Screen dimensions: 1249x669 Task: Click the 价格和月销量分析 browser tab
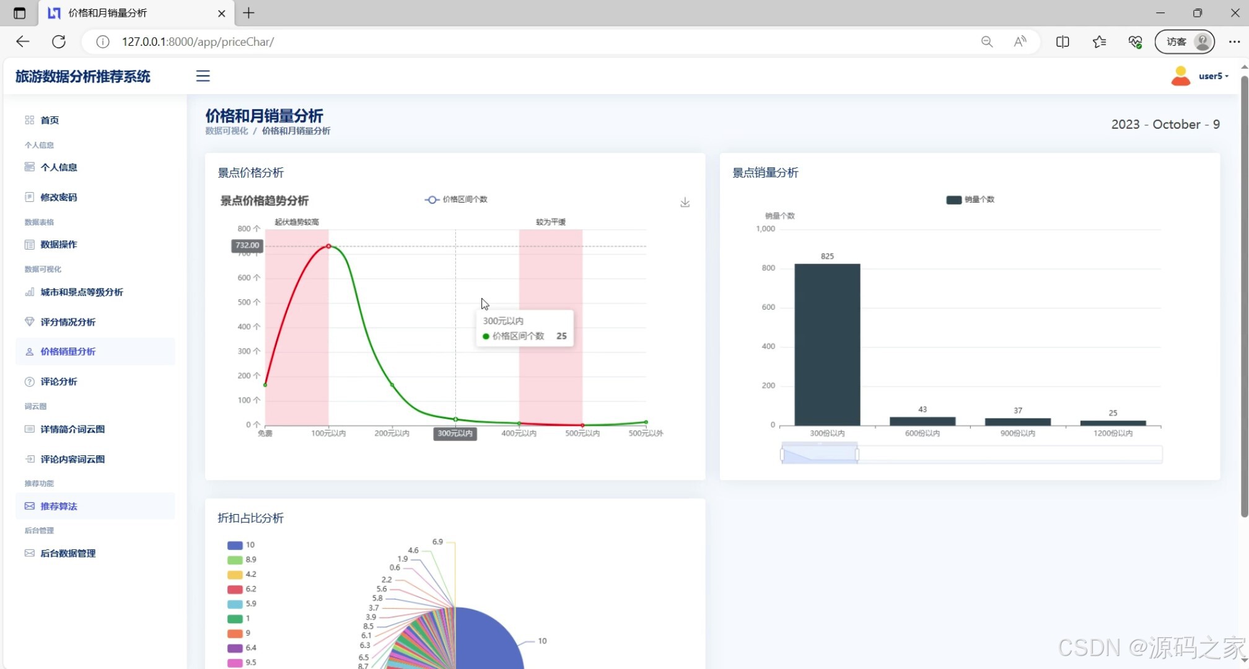137,13
